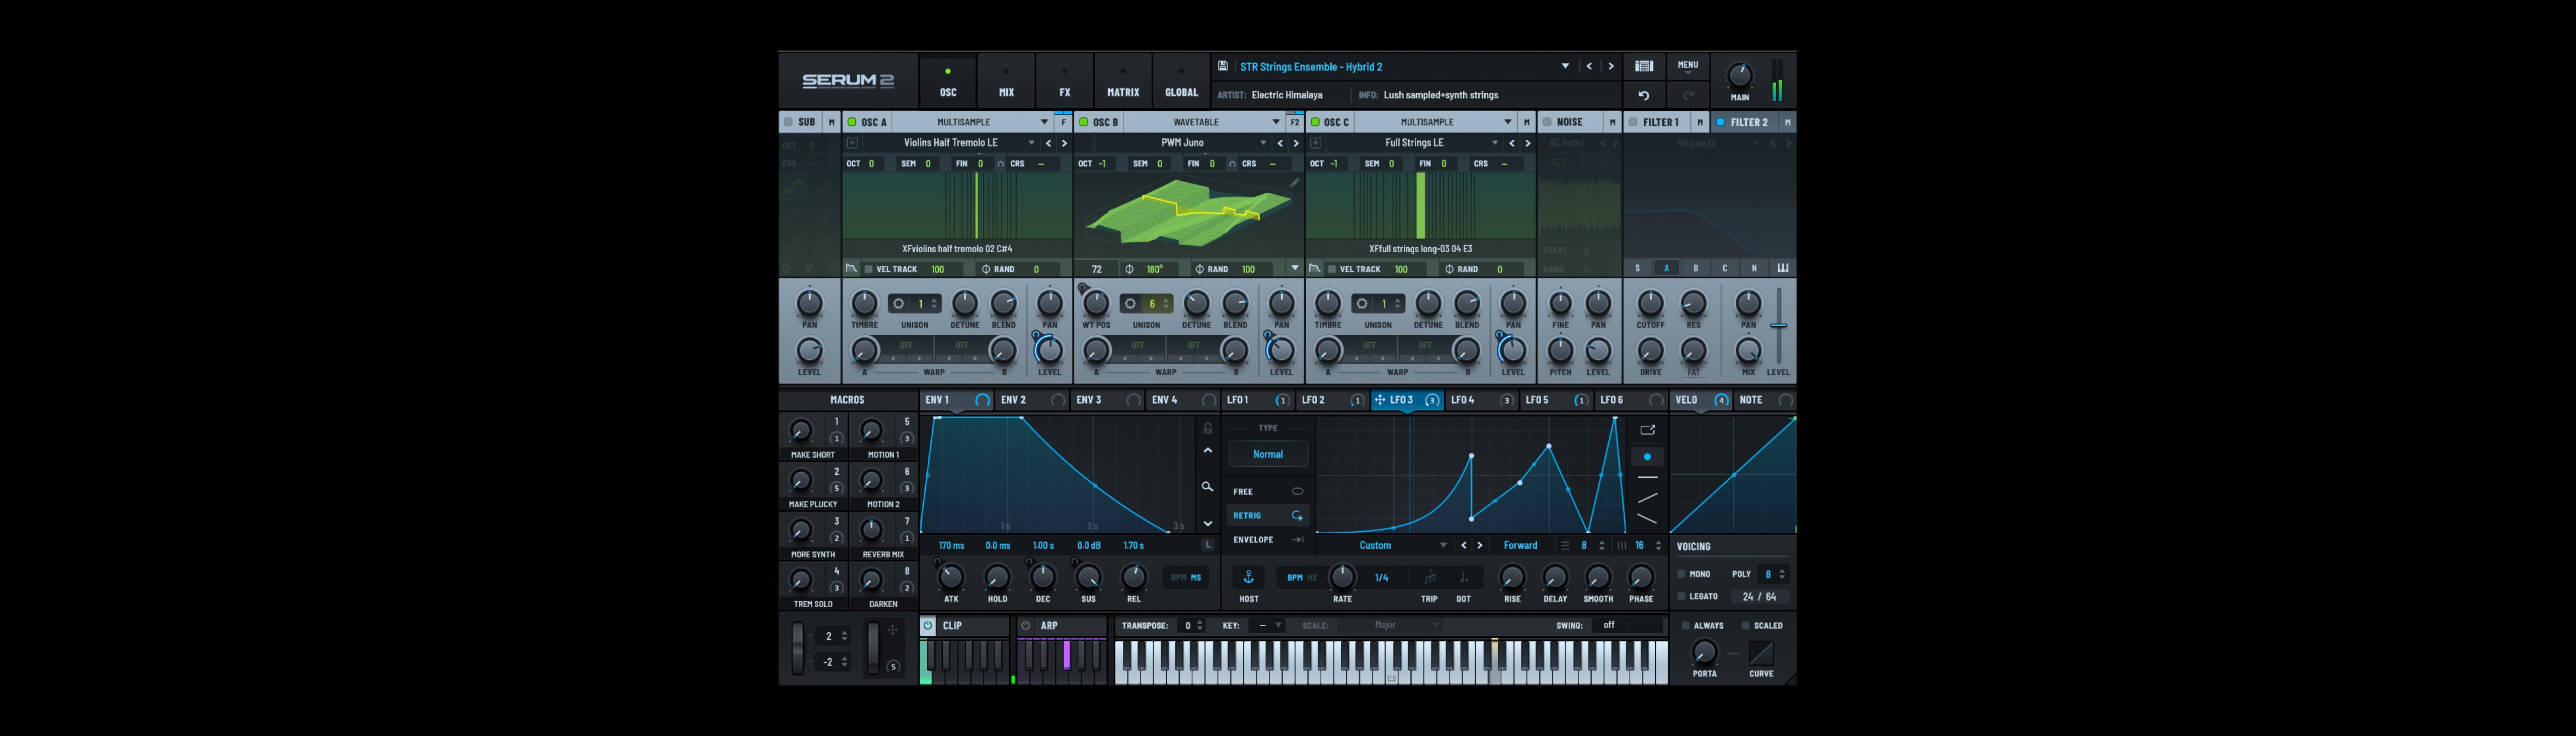Enable FILTER 1 toggle
2576x736 pixels.
1633,122
